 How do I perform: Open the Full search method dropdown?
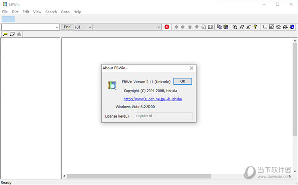(x=90, y=27)
